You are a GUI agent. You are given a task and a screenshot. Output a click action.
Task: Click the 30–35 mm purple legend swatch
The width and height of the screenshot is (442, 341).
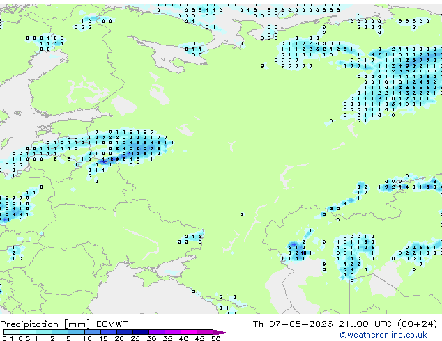click(x=157, y=332)
